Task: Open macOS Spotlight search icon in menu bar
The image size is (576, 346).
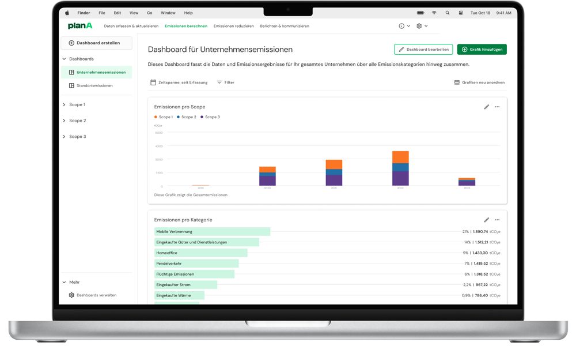Action: 446,13
